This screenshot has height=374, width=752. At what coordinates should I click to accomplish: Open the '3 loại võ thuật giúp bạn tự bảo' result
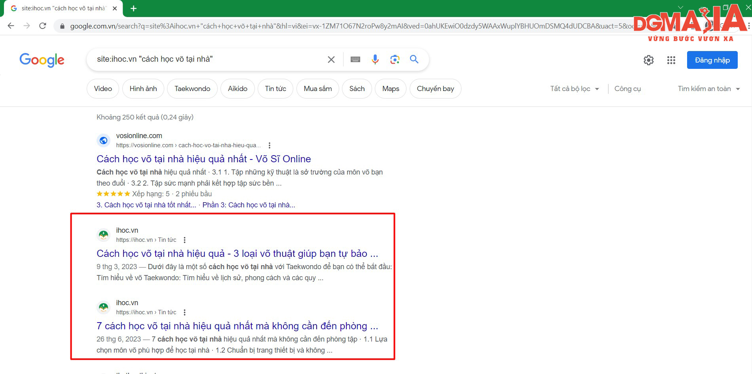click(237, 254)
